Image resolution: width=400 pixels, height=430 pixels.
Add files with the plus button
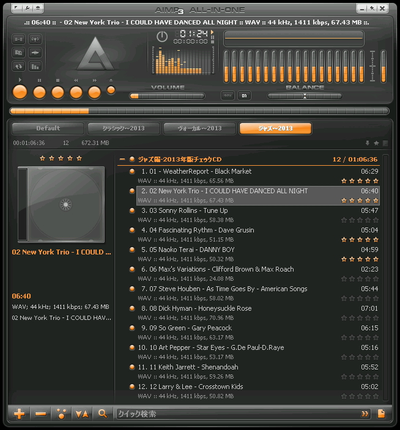pyautogui.click(x=19, y=414)
